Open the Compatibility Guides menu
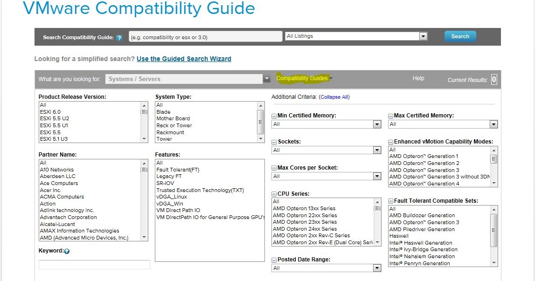Viewport: 535px width, 281px height. [x=302, y=78]
